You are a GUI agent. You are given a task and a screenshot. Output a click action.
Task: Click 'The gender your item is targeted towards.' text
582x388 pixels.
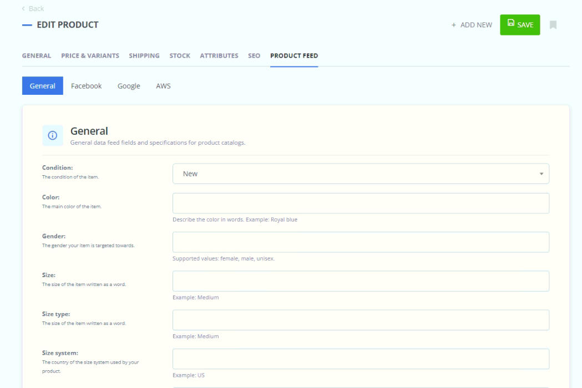[88, 246]
